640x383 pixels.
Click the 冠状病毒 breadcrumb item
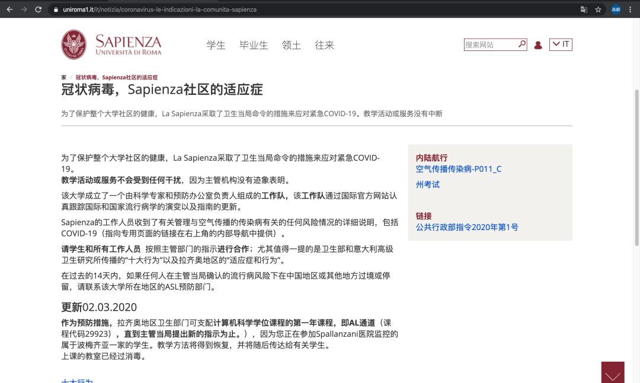[116, 77]
